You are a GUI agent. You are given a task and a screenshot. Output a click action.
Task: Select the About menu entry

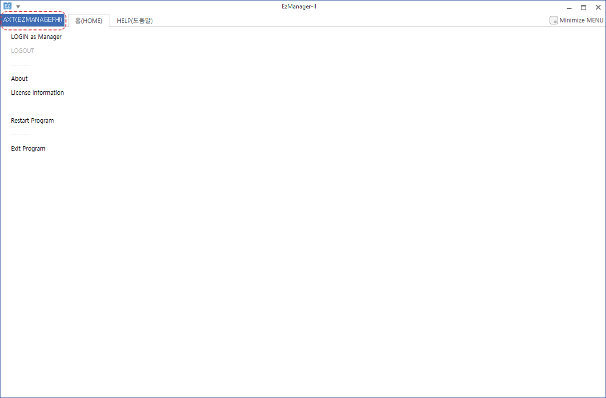pyautogui.click(x=19, y=79)
